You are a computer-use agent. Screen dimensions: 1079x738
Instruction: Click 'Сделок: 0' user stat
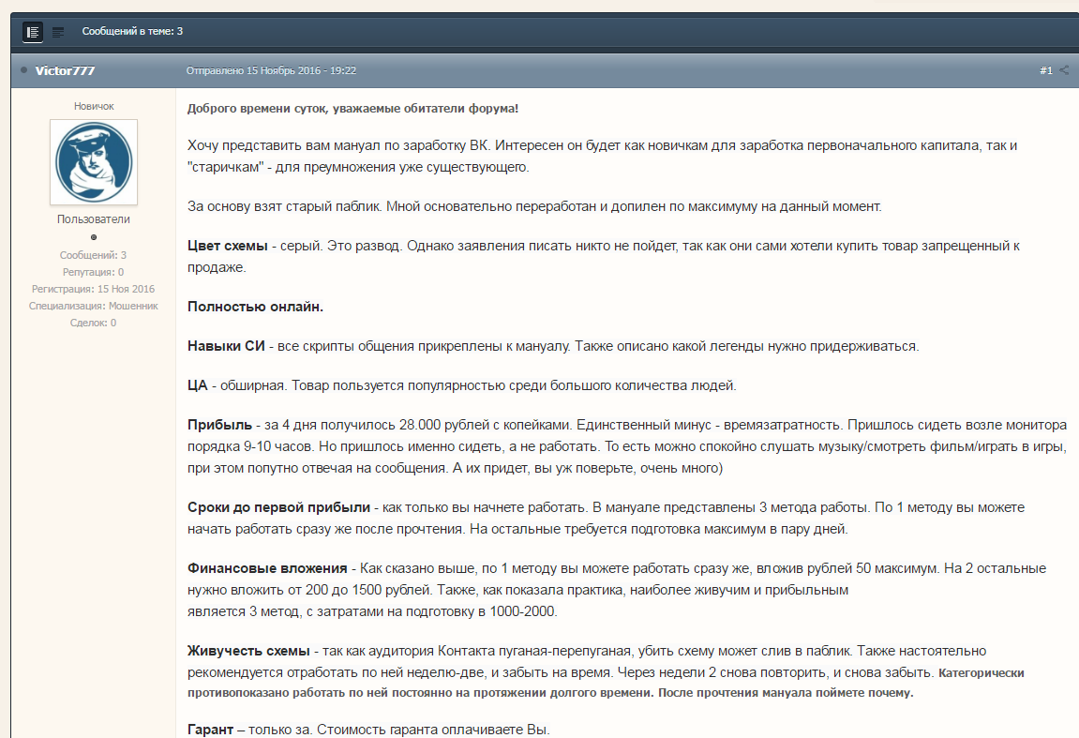click(94, 323)
